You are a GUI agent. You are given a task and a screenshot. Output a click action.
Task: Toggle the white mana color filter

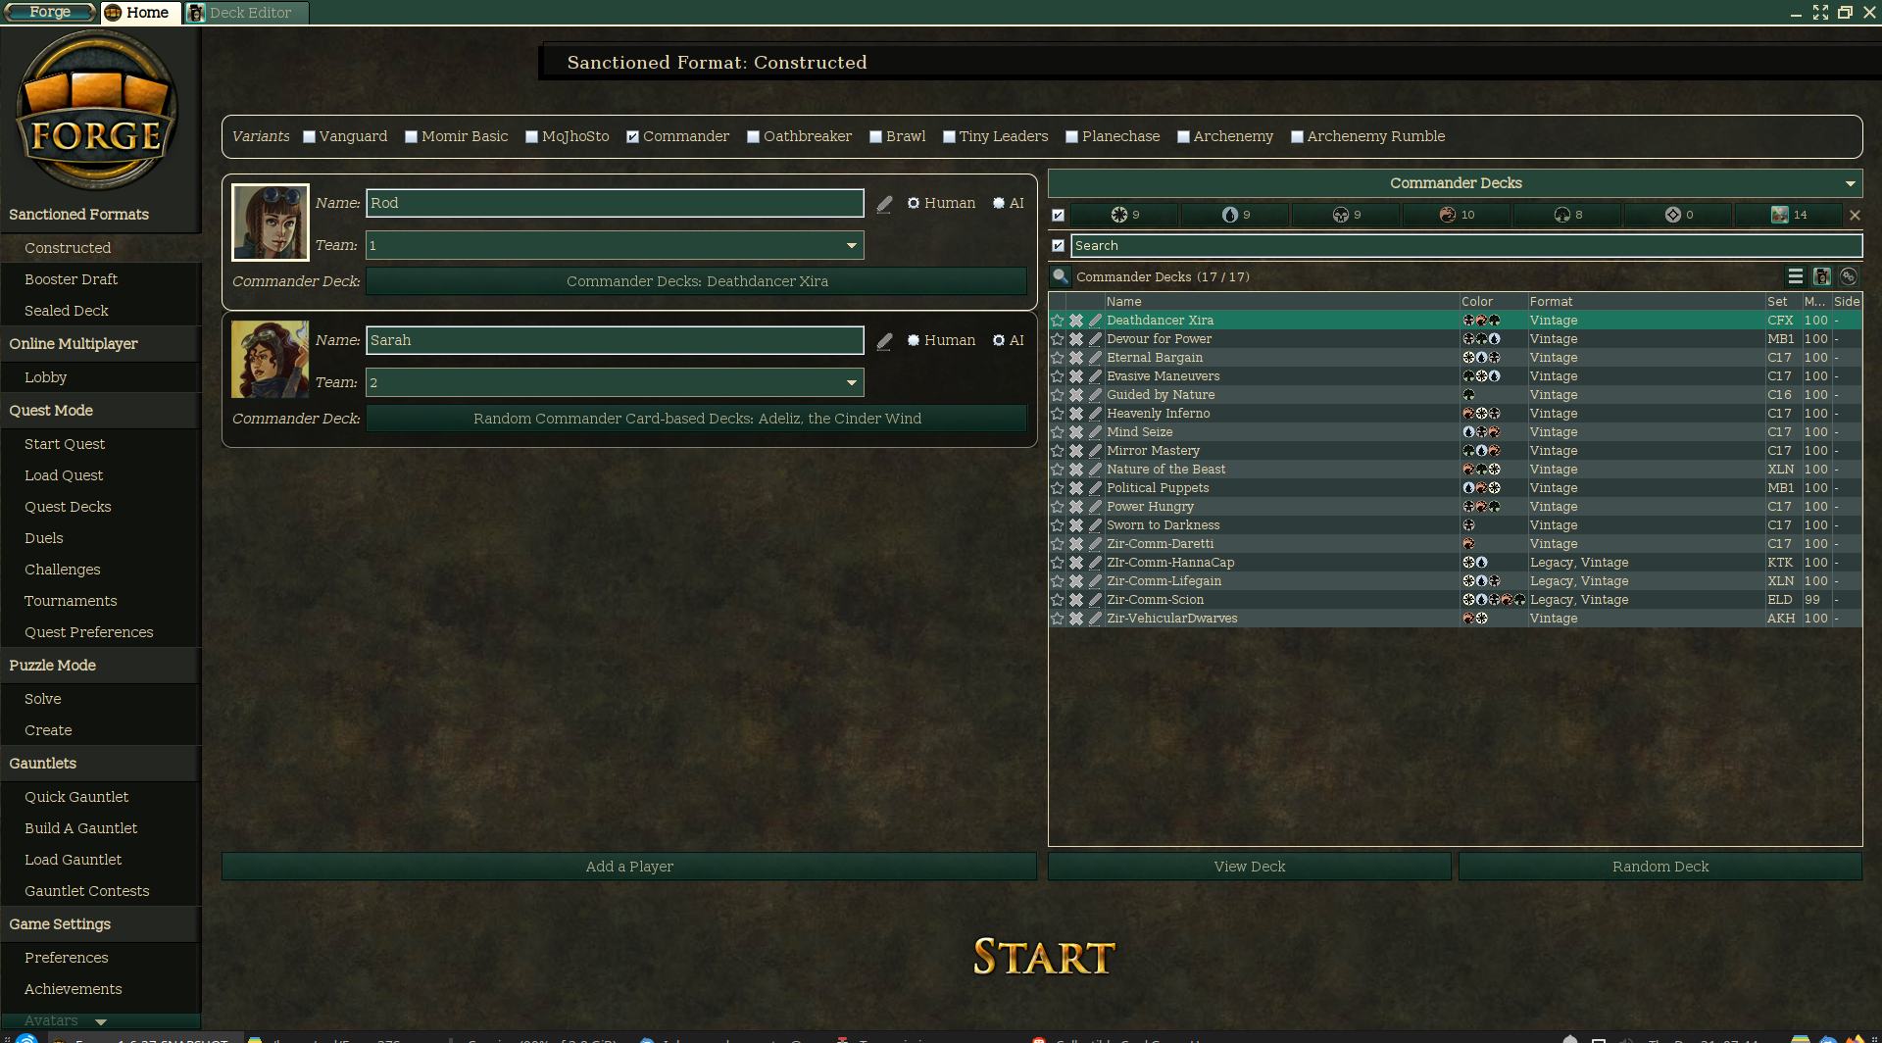1124,215
